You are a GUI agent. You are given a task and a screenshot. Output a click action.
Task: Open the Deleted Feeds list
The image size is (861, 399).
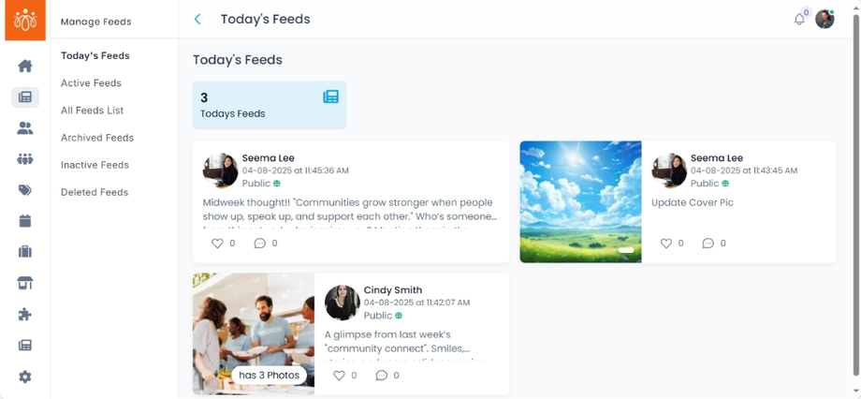pos(95,192)
